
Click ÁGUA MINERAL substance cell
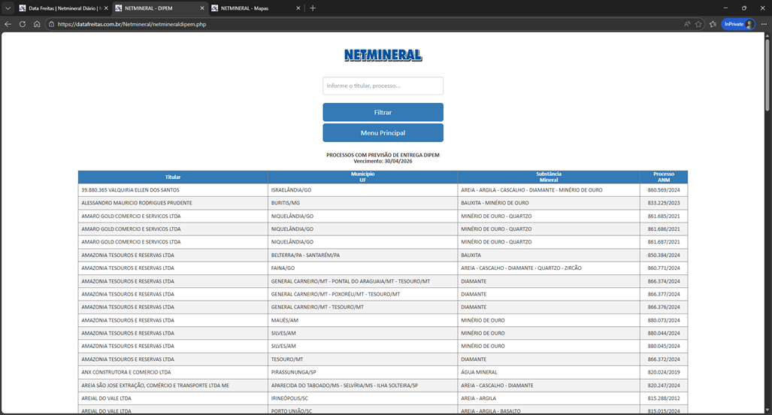point(549,372)
